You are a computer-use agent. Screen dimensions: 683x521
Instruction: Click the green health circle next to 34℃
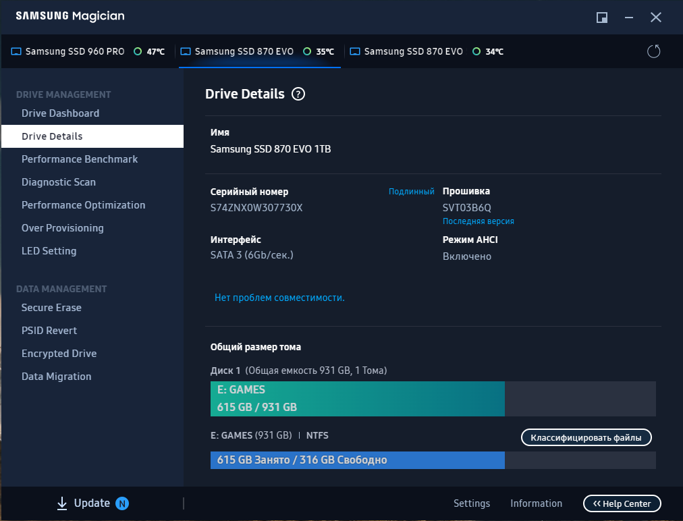click(x=476, y=51)
